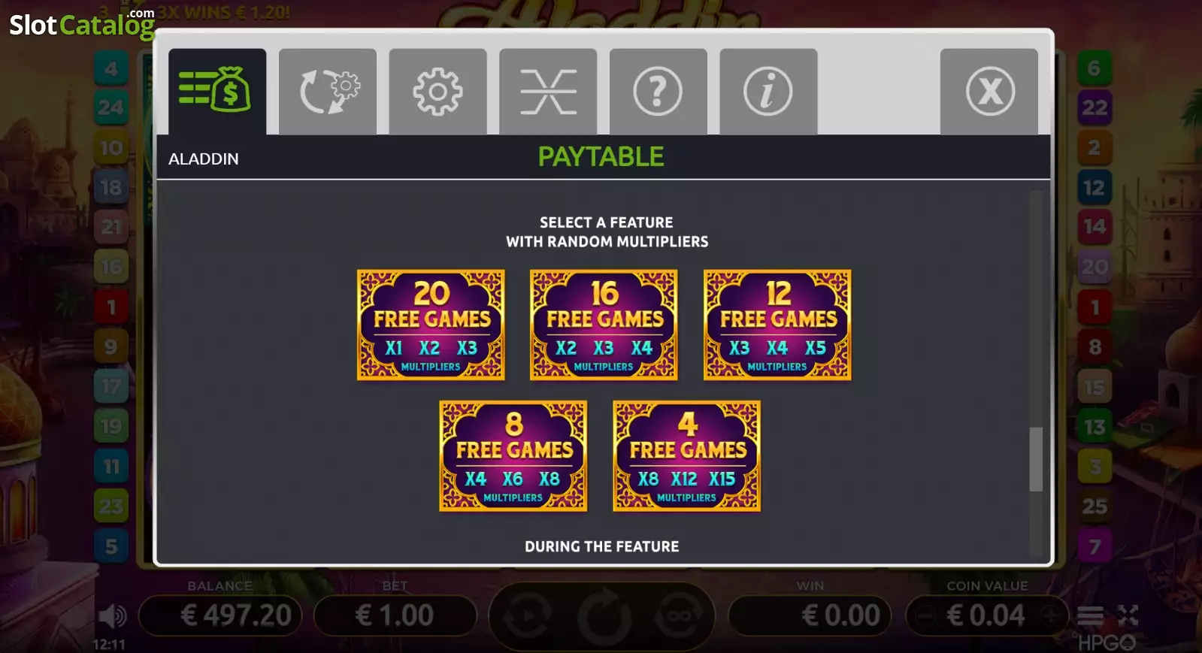
Task: Select the 20 Free Games feature card
Action: tap(431, 325)
